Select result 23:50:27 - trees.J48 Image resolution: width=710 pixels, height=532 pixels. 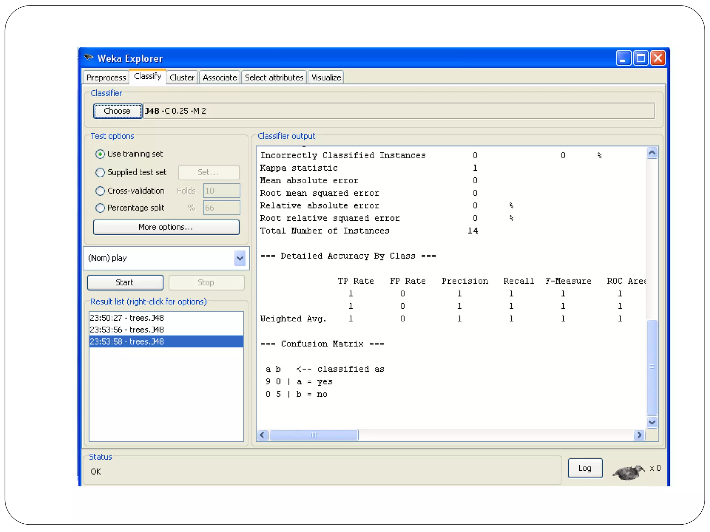127,318
